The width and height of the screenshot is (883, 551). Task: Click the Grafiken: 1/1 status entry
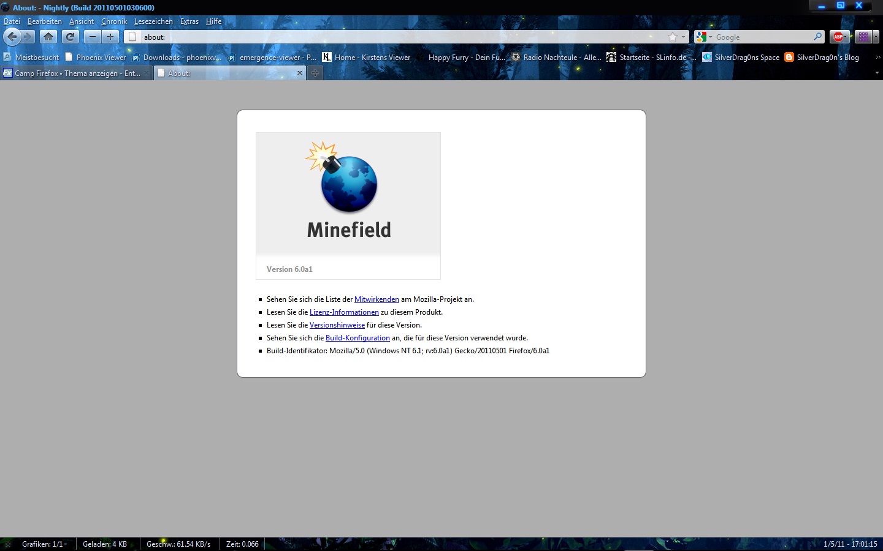[42, 544]
